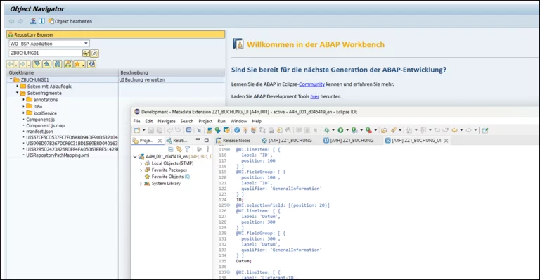
Task: Maximize the Project Explorer view
Action: [206, 140]
